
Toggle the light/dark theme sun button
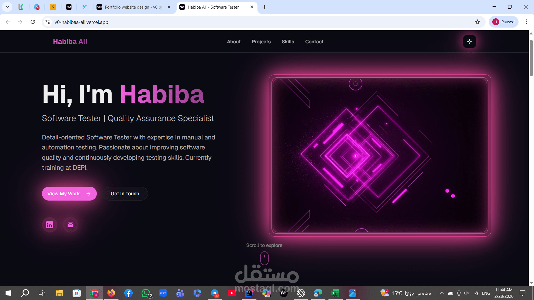469,41
